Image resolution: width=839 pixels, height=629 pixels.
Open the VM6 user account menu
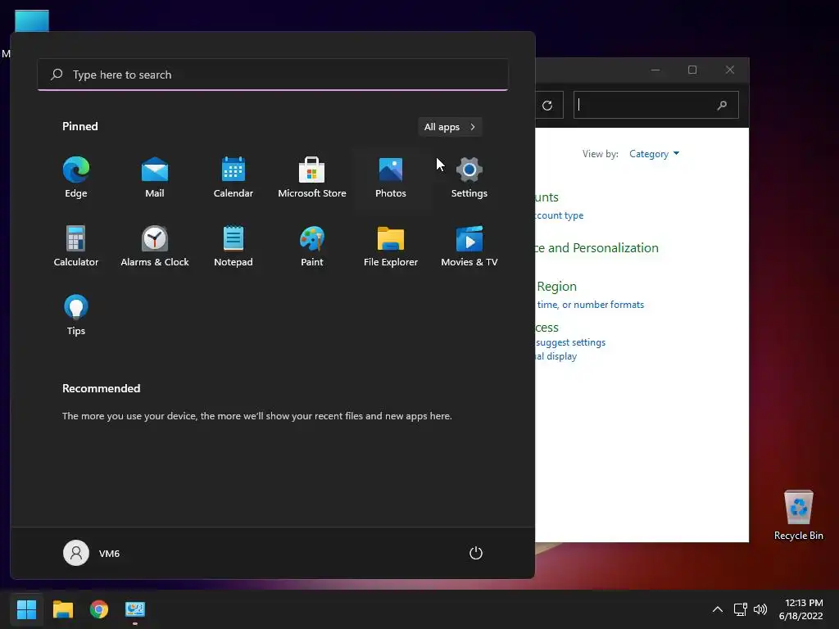tap(92, 553)
